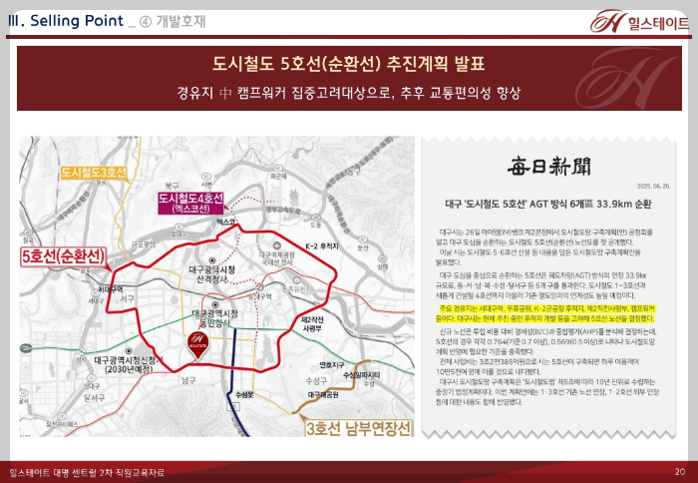Select the '수성못' label on the map
This screenshot has height=483, width=698.
244,394
